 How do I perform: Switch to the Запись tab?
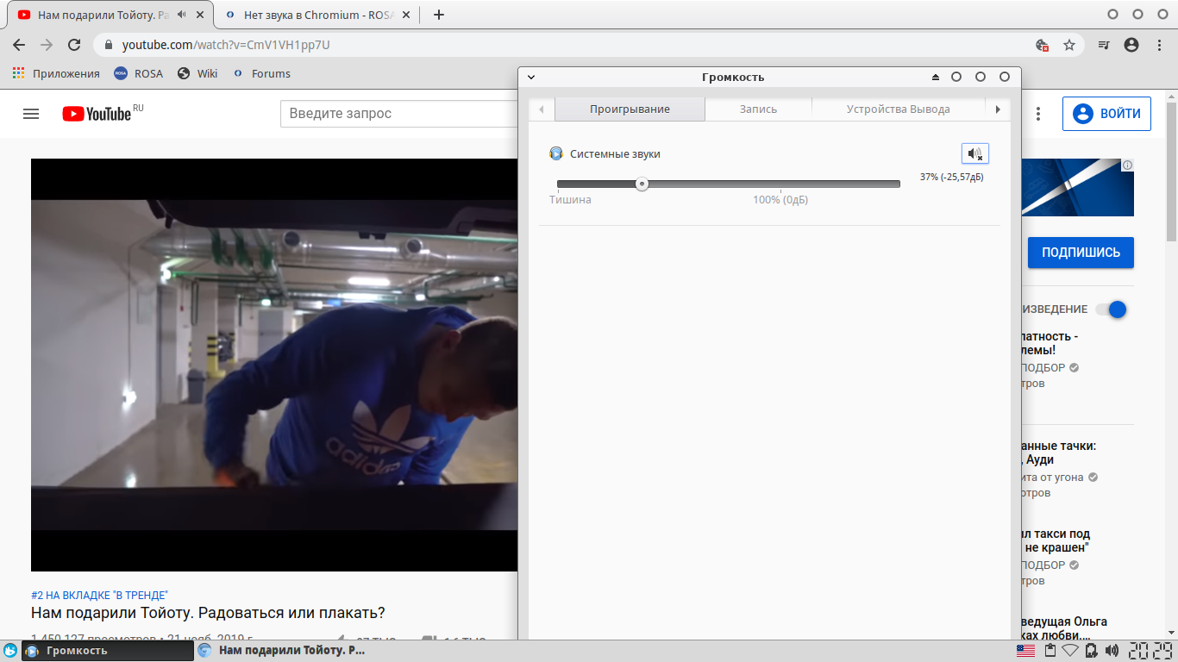tap(758, 109)
